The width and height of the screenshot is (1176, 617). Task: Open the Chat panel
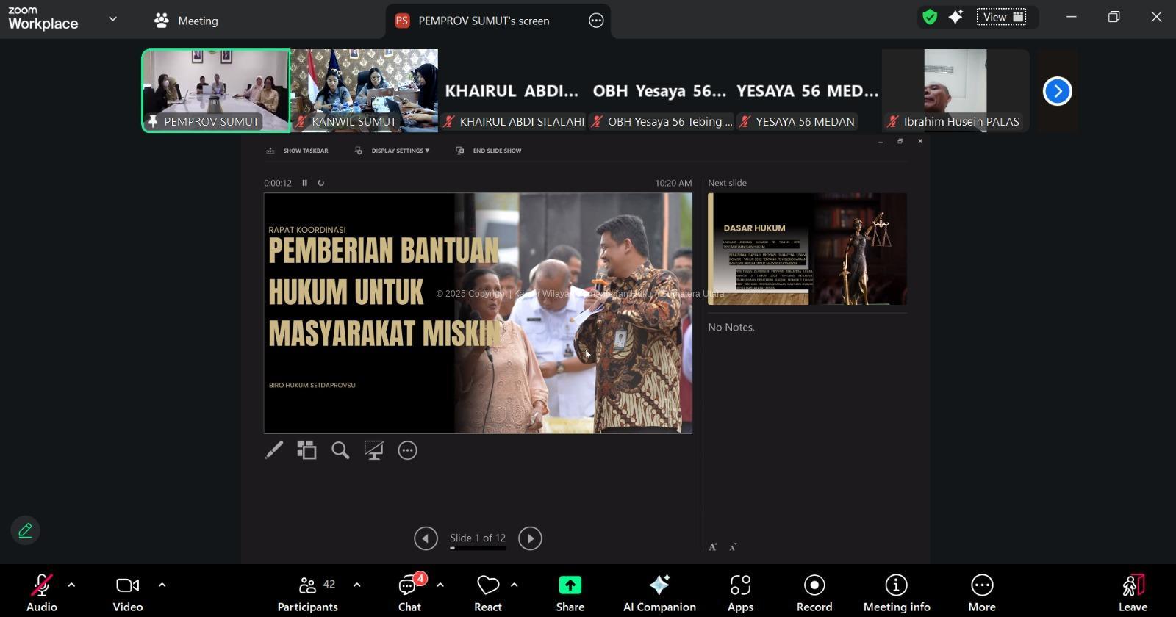pos(409,593)
